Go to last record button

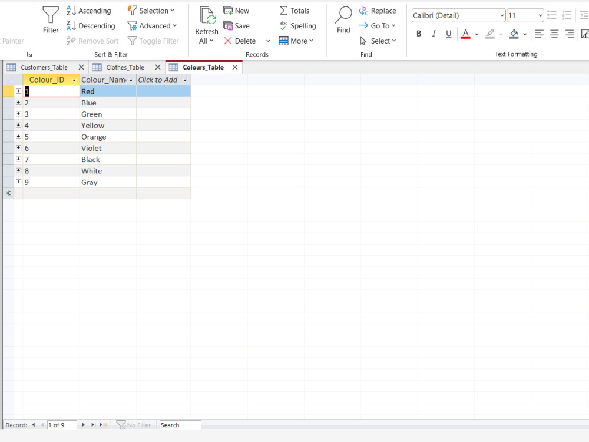[x=93, y=425]
